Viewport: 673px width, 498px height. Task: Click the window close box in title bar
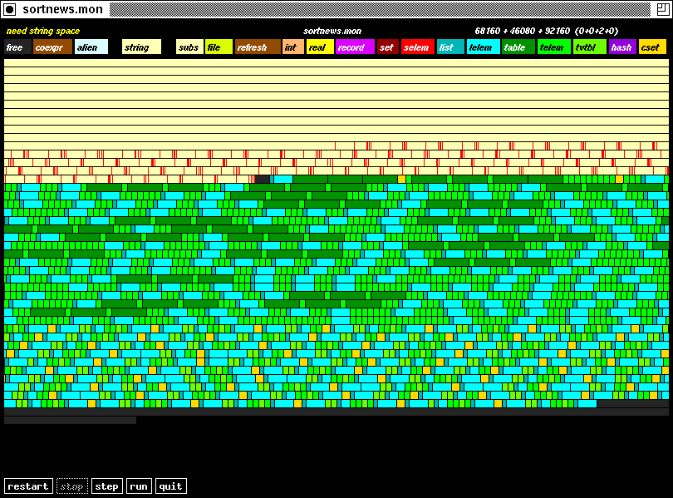coord(10,9)
